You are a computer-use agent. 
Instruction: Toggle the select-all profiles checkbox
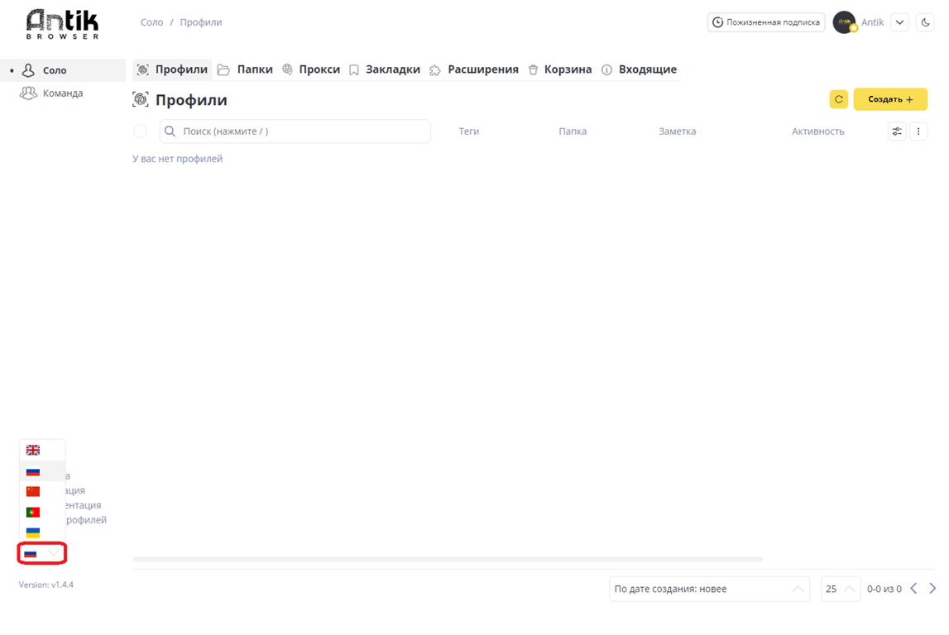tap(140, 131)
